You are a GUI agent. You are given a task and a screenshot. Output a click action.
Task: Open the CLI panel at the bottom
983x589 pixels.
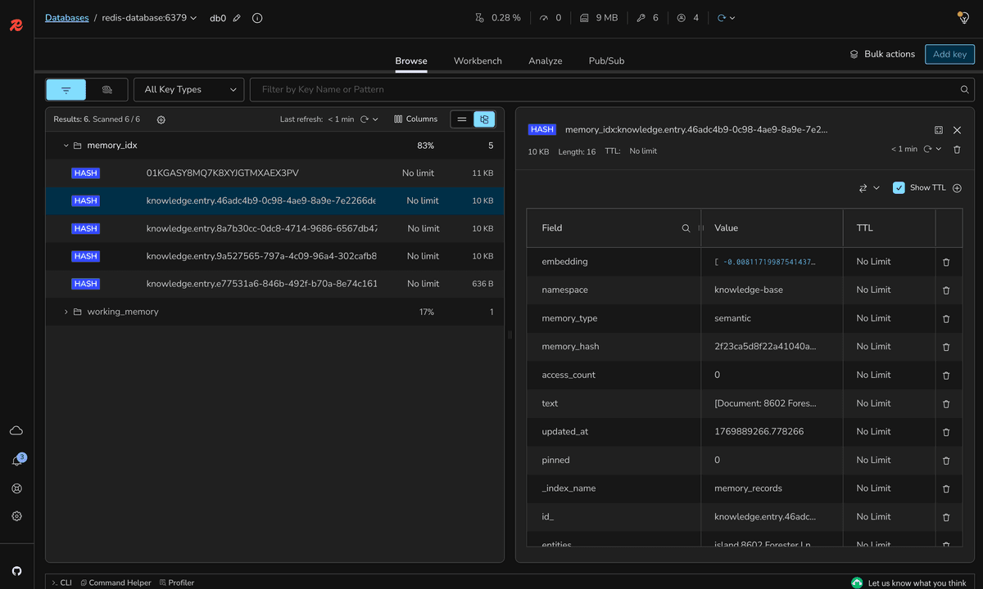click(61, 582)
